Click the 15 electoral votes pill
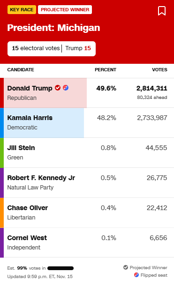 pyautogui.click(x=52, y=49)
